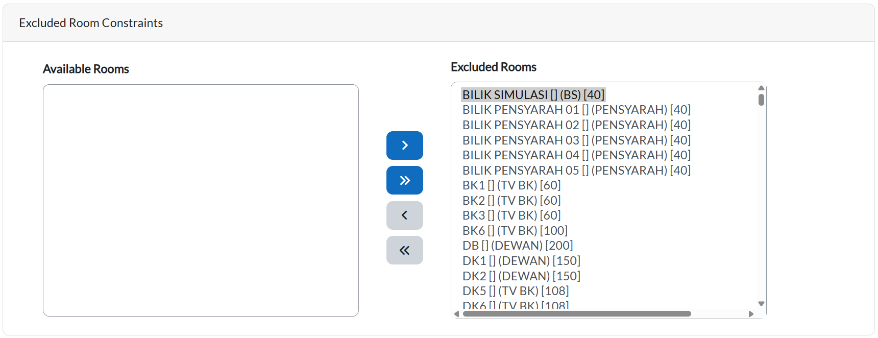Click the move selected right arrow button

click(404, 146)
